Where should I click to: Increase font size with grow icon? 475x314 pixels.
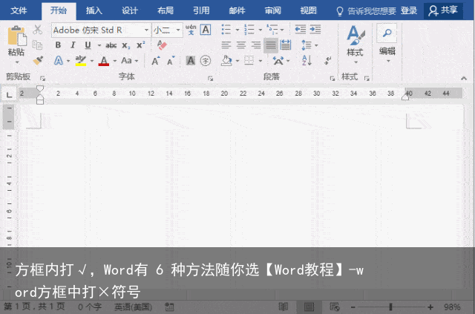pyautogui.click(x=156, y=61)
